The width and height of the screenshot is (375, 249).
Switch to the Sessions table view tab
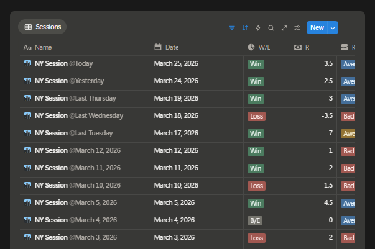pos(42,27)
